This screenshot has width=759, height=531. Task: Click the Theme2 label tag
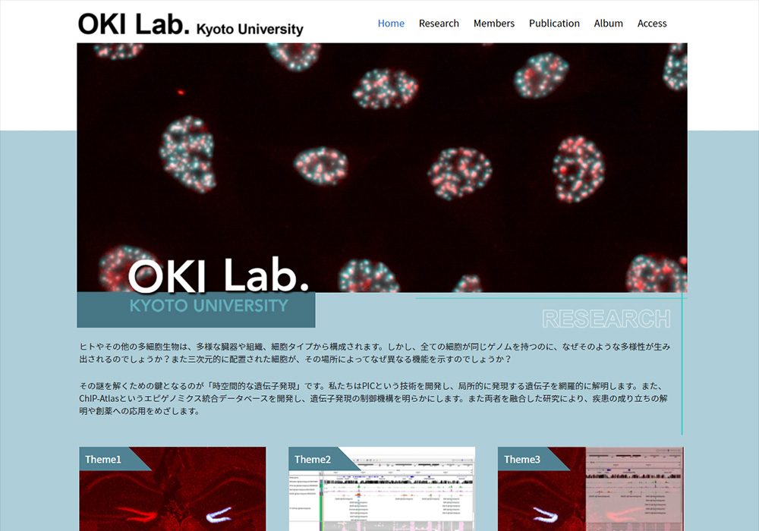pos(313,459)
